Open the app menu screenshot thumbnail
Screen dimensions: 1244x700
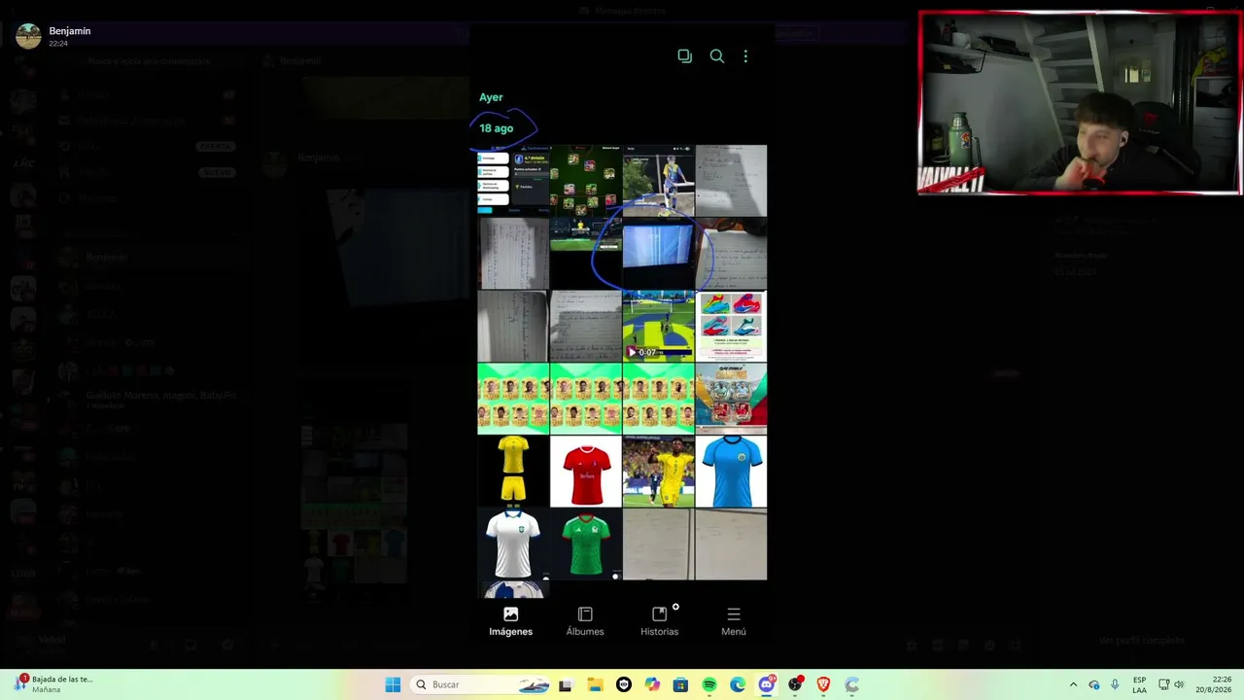pos(513,181)
